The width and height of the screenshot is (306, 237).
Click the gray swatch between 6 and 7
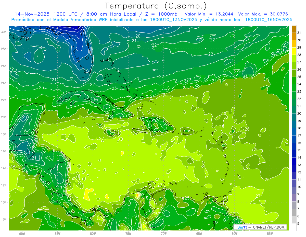[294, 213]
